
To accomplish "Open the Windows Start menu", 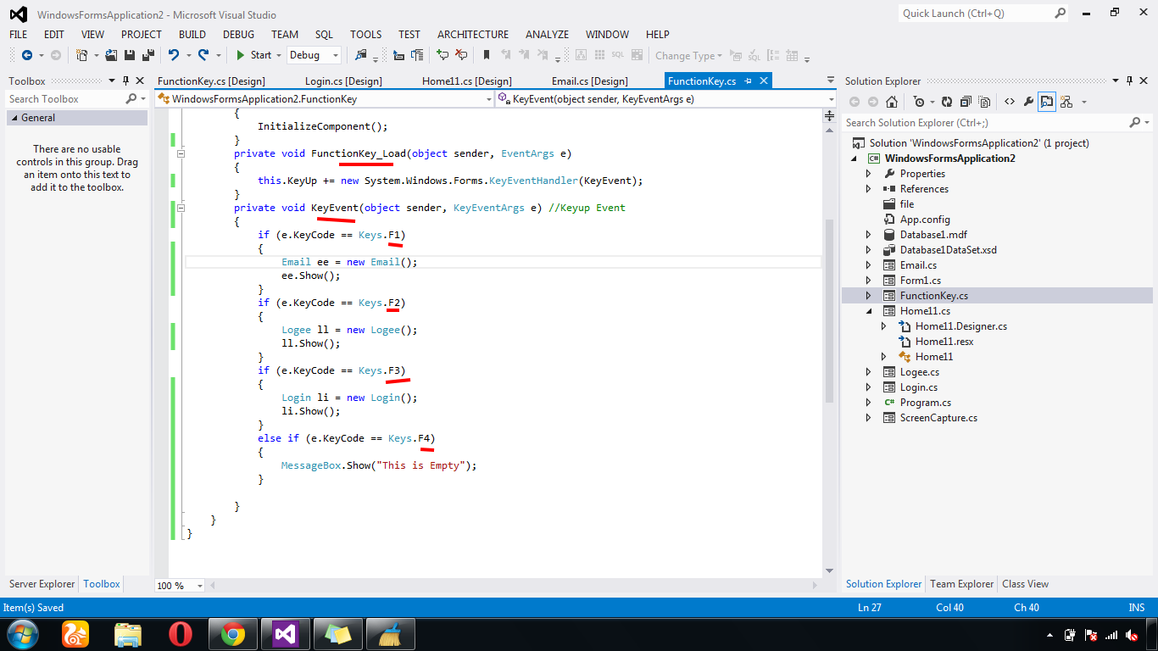I will (21, 633).
